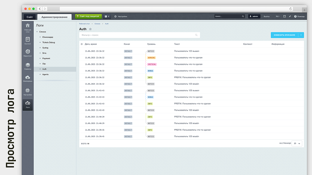Add Auth page to favorites star
The height and width of the screenshot is (175, 312).
pos(90,29)
